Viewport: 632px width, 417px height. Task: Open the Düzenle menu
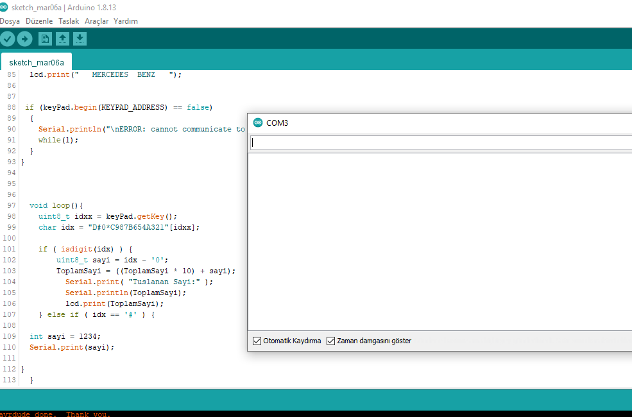click(39, 21)
